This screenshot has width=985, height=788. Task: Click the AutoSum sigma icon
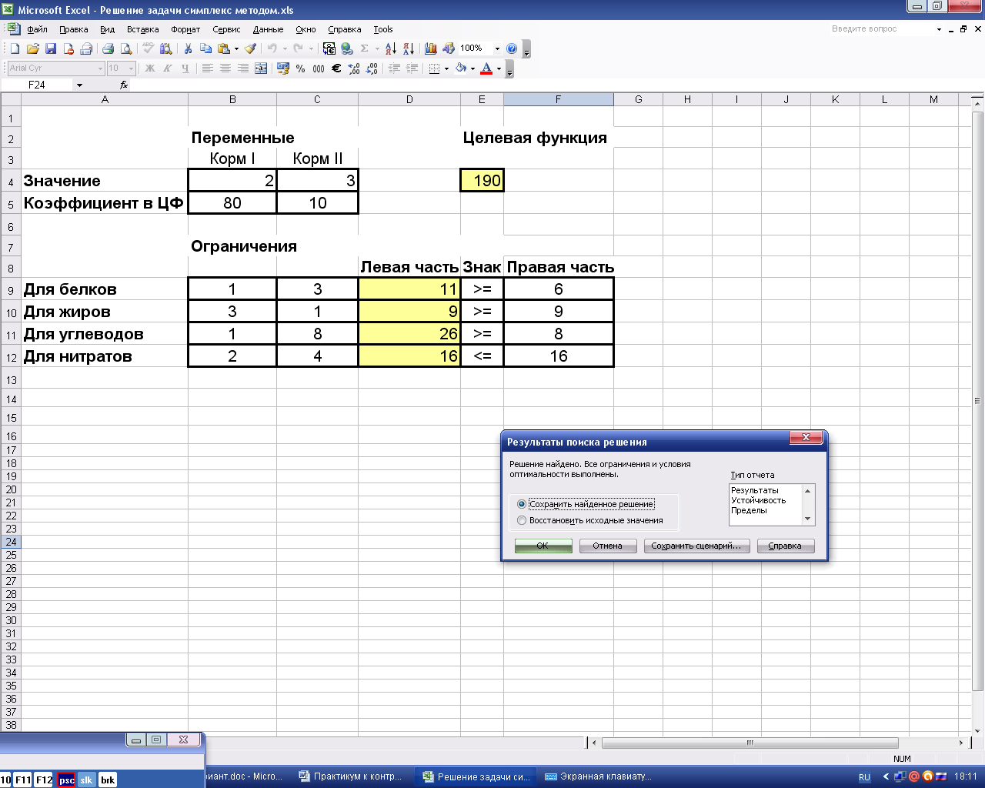pyautogui.click(x=365, y=48)
